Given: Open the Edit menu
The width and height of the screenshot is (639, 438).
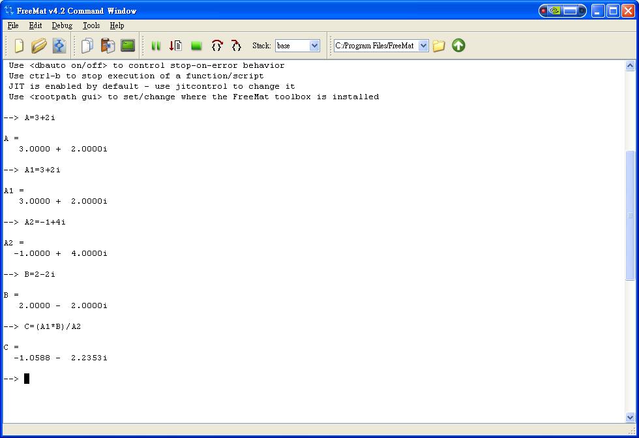Looking at the screenshot, I should [35, 25].
